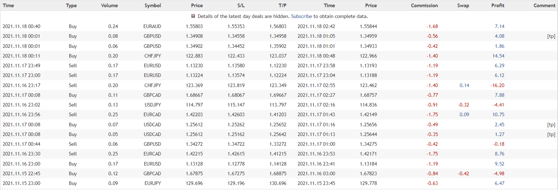This screenshot has height=190, width=558.
Task: Sort table by Type column header
Action: 71,5
